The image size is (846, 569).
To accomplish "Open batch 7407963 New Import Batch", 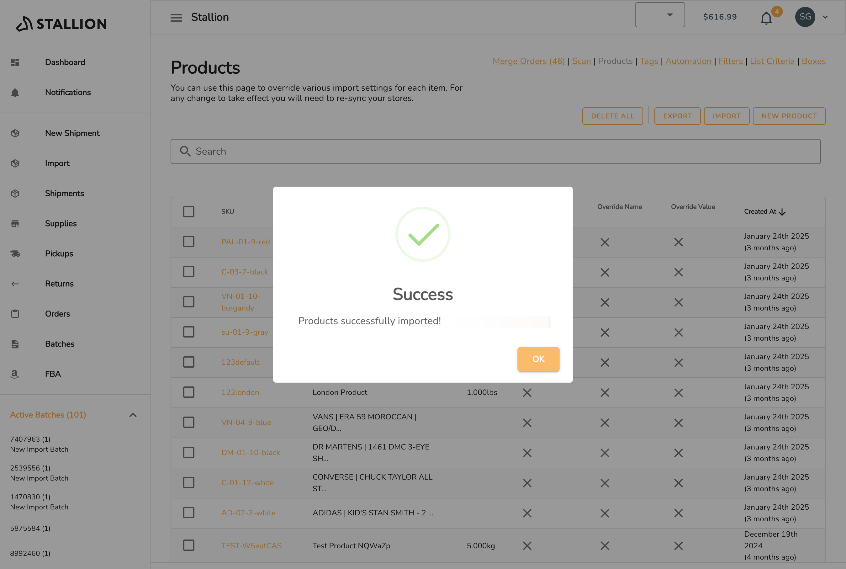I will [x=39, y=444].
